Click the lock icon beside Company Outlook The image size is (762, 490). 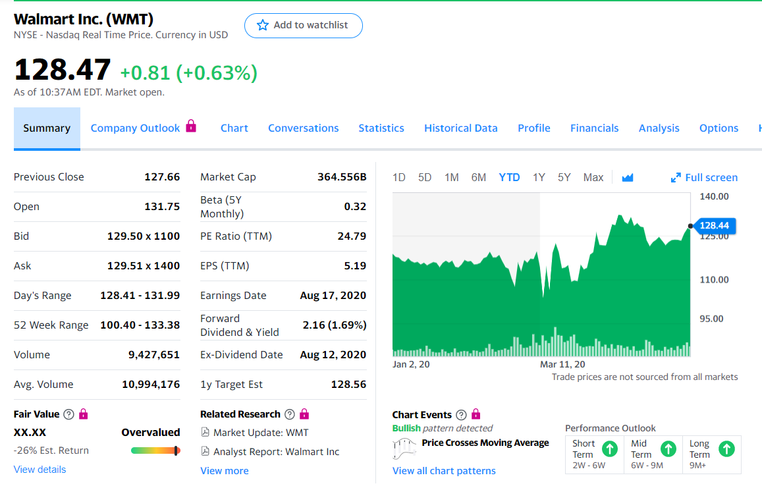(191, 126)
